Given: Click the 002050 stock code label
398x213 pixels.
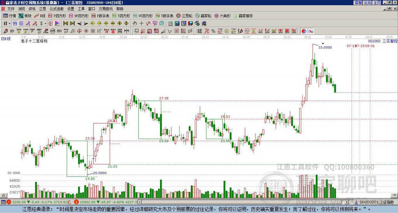Looking at the screenshot, I should coord(374,41).
